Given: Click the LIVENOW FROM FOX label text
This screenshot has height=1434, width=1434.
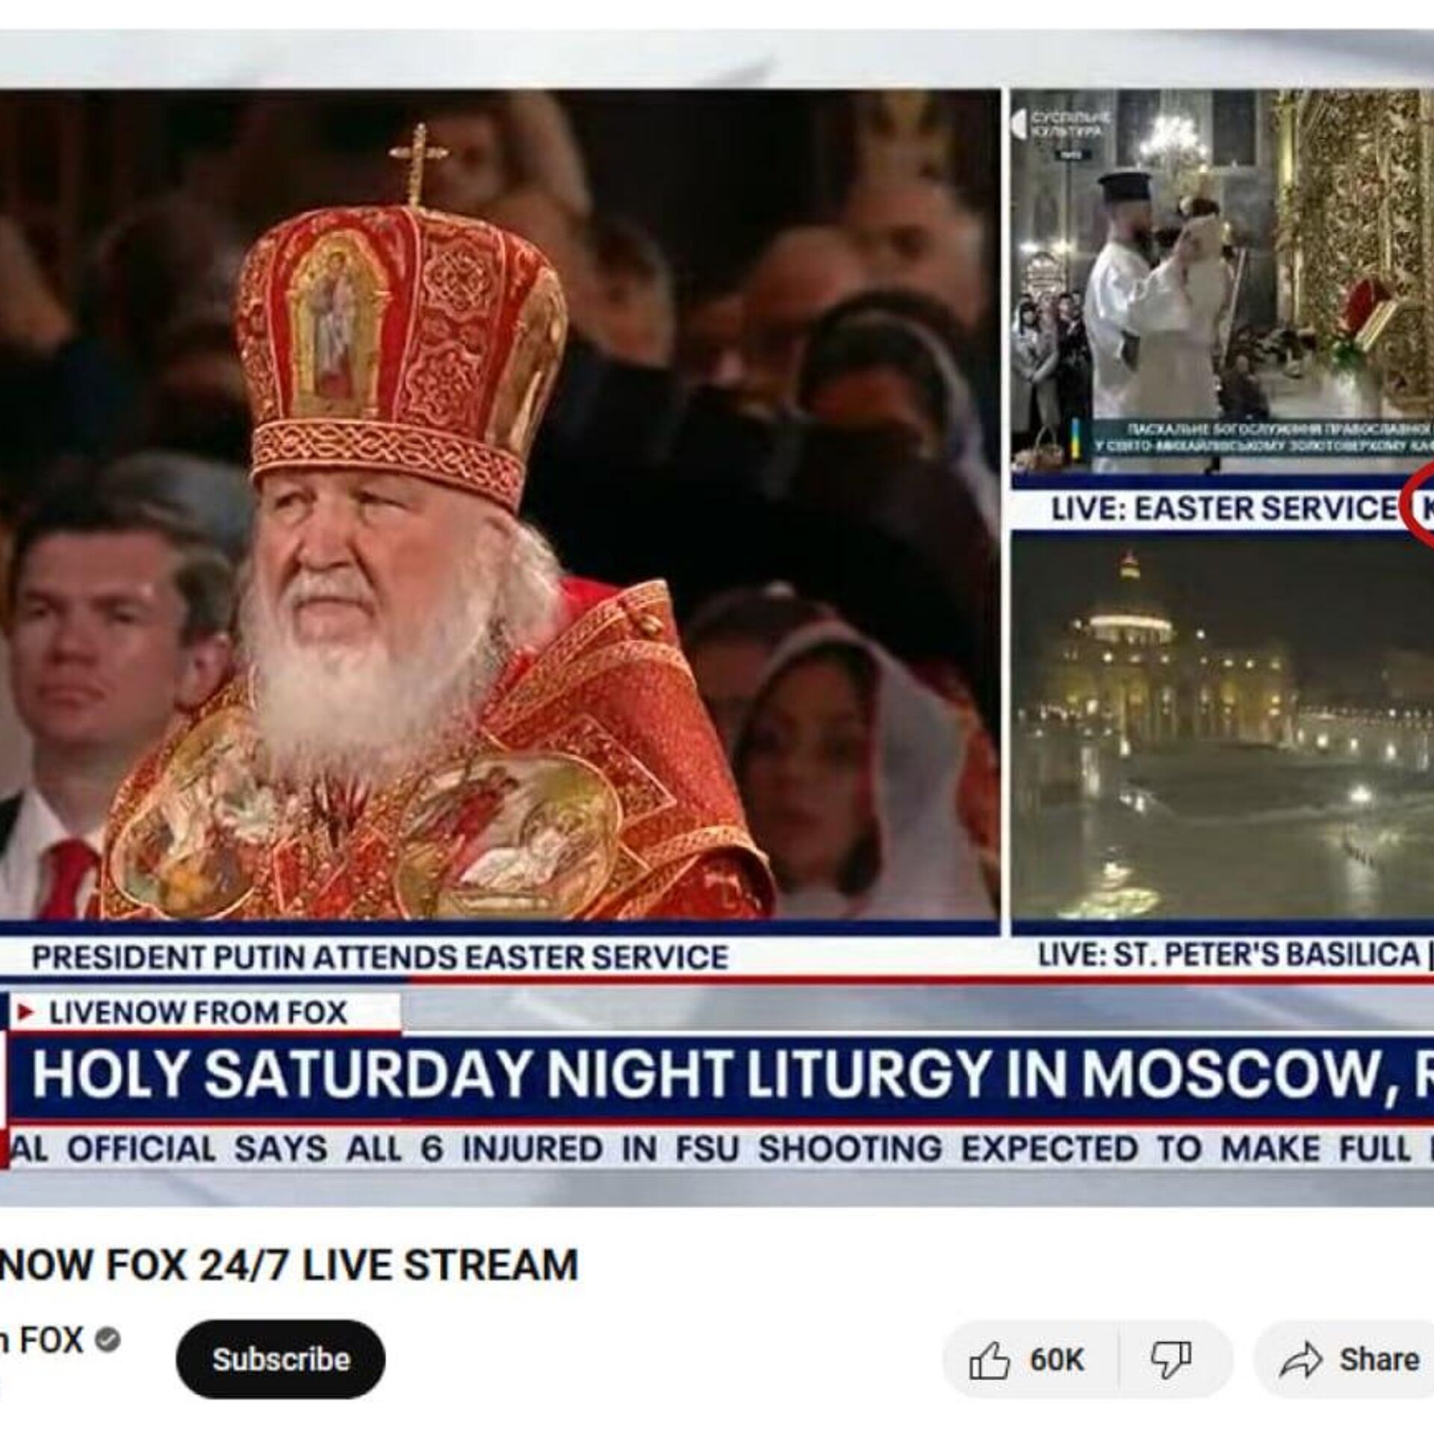Looking at the screenshot, I should (x=199, y=1013).
